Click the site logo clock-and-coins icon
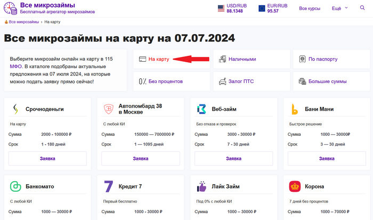 click(10, 9)
